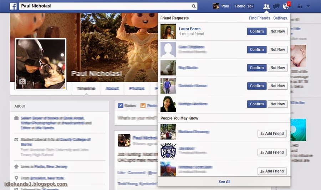Switch to the About tab

pos(112,88)
